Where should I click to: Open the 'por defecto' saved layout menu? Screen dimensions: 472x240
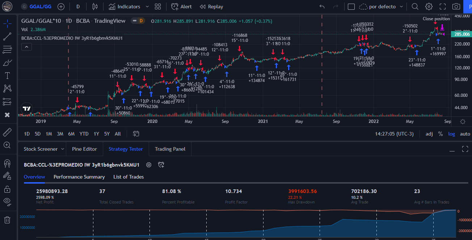pos(382,7)
